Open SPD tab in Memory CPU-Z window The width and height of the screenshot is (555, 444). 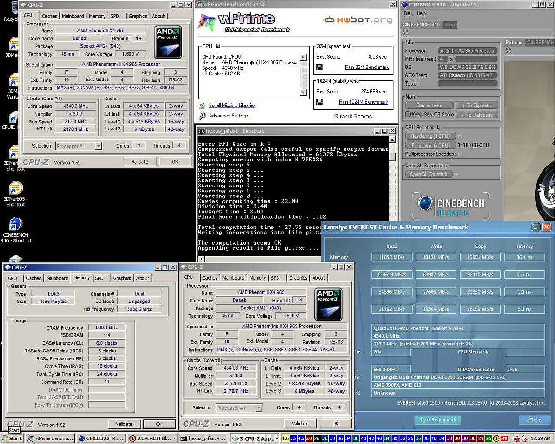coord(99,278)
